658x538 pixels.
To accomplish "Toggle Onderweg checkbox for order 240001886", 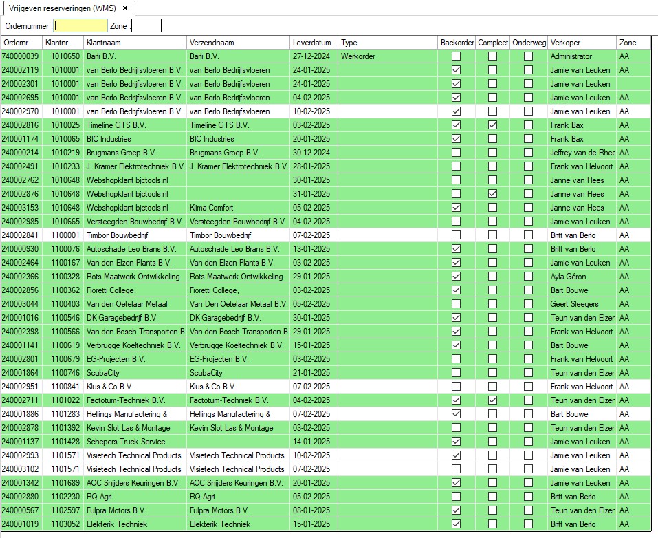I will coord(528,414).
